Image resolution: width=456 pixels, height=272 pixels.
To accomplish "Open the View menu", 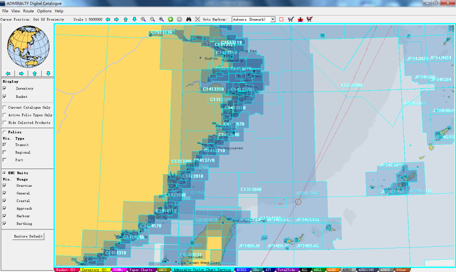I will (x=16, y=11).
